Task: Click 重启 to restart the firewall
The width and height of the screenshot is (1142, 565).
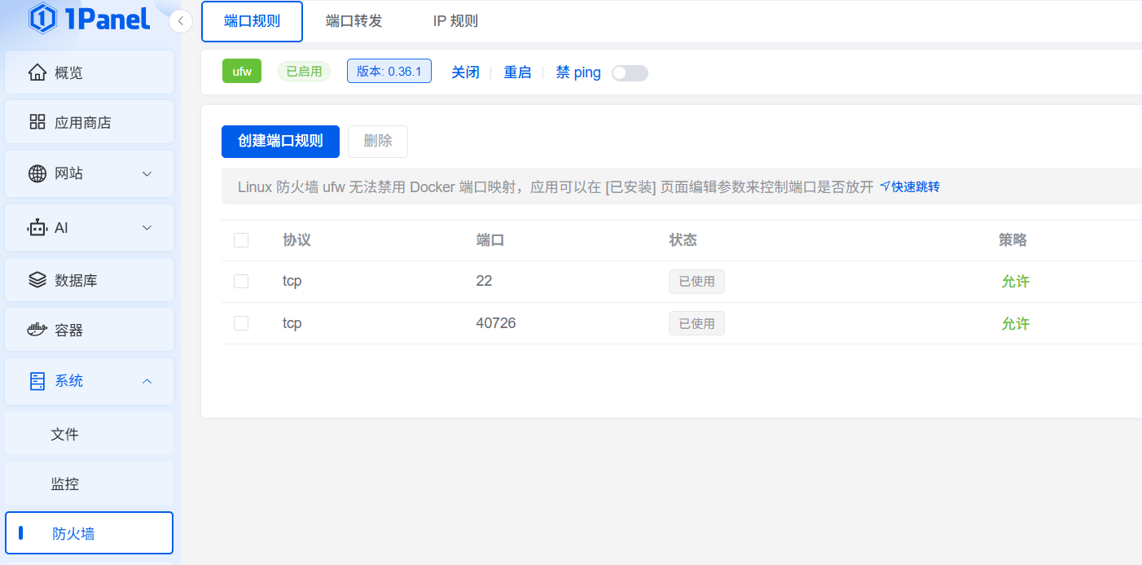Action: pos(518,72)
